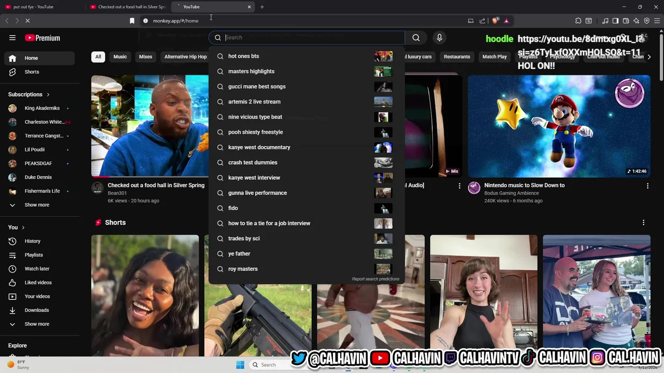
Task: Open Playlists in the sidebar
Action: coord(39,255)
